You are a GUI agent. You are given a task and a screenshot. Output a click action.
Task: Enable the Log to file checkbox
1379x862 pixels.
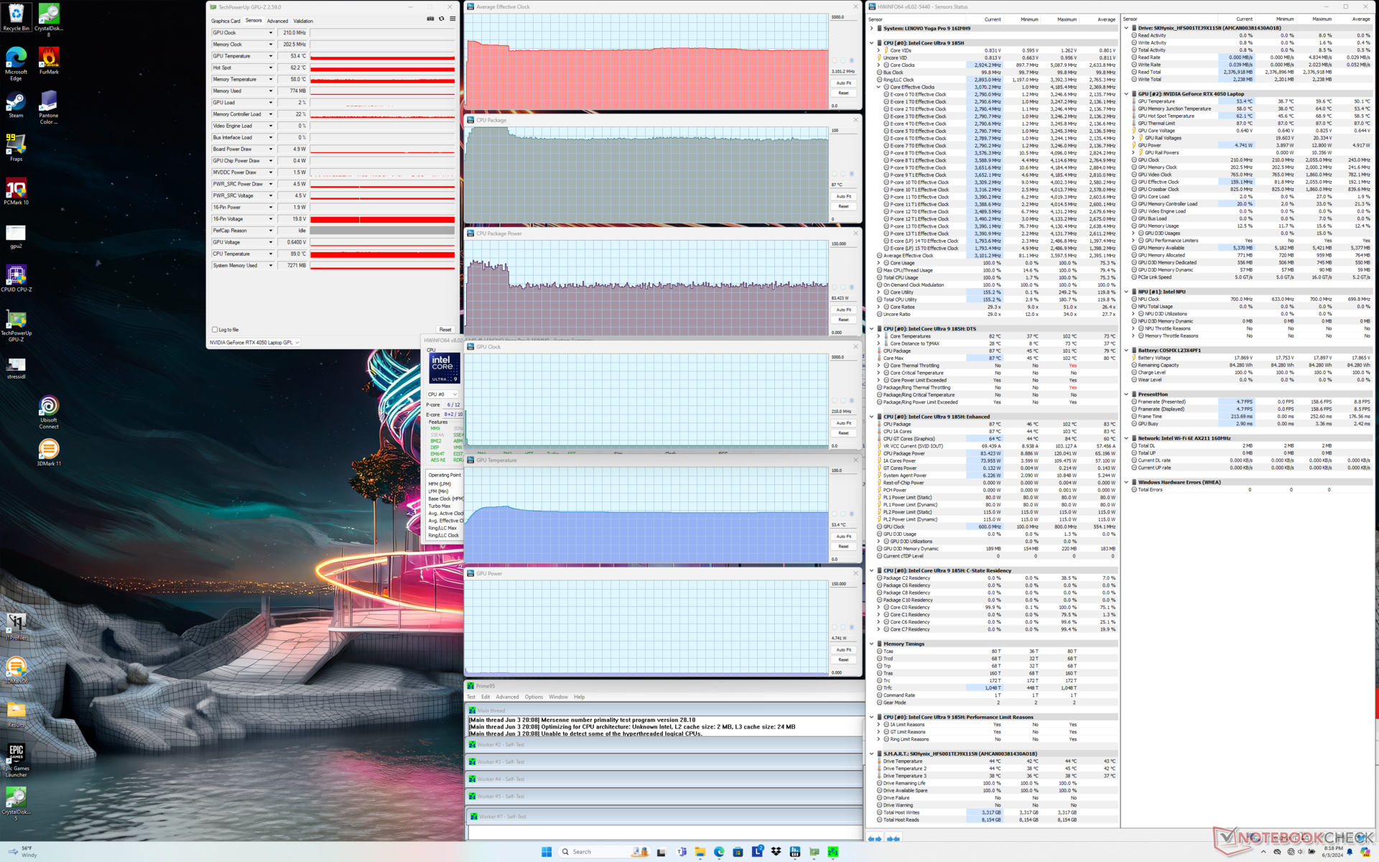click(x=215, y=330)
